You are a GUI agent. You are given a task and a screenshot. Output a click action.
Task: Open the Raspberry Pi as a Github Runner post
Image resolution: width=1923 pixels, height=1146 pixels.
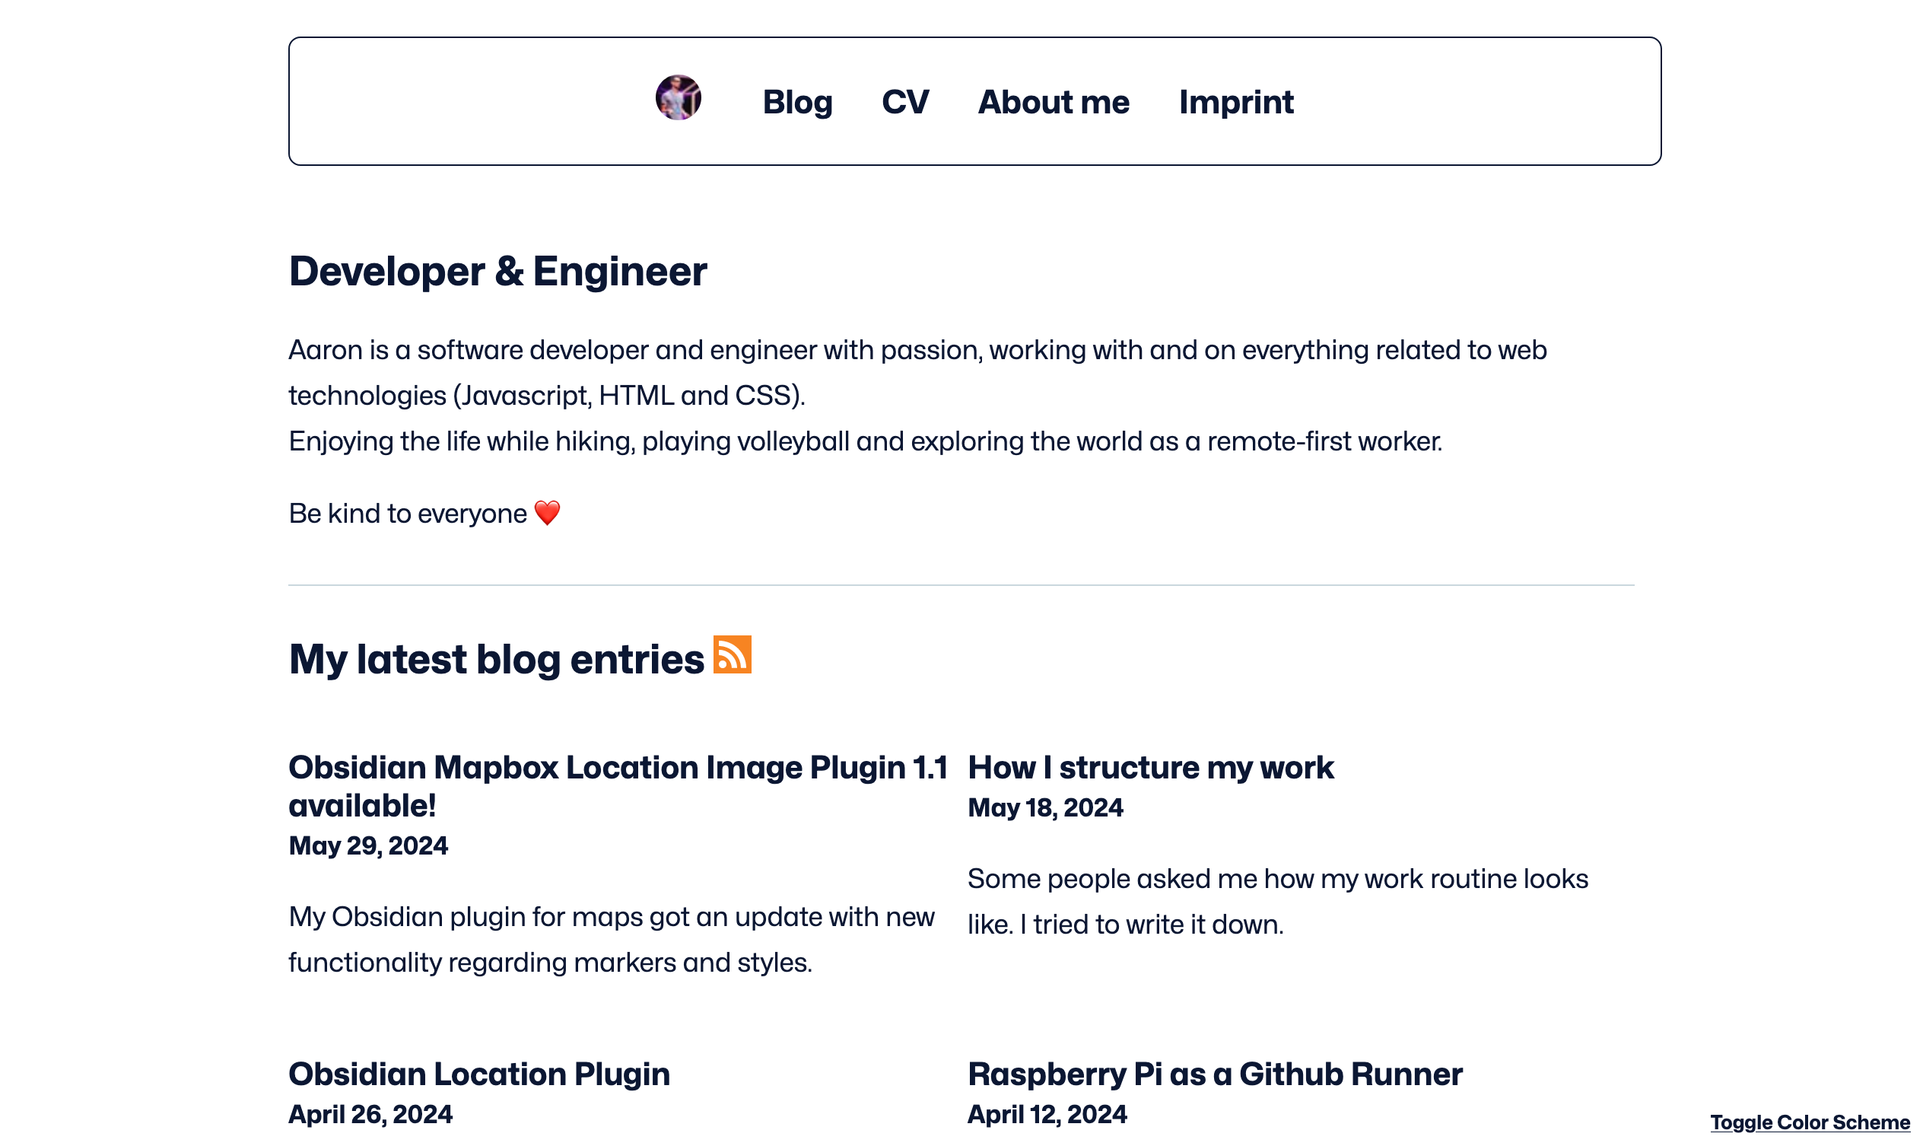point(1214,1074)
